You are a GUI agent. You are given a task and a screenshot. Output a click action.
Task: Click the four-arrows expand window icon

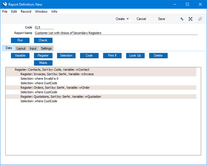[x=191, y=19]
